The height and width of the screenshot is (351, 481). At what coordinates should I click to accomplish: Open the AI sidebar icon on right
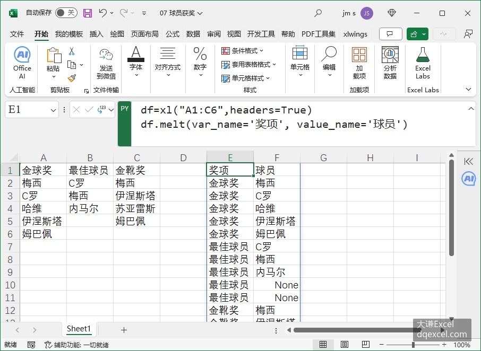coord(469,179)
